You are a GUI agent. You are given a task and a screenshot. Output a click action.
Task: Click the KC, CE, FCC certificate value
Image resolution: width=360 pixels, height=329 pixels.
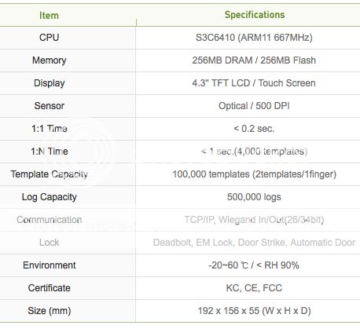pyautogui.click(x=254, y=288)
